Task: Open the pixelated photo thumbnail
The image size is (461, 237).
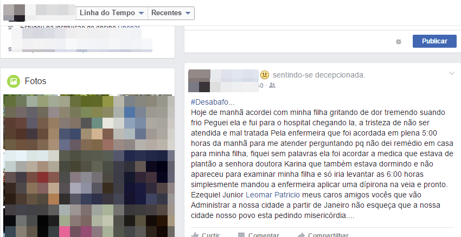Action: 89,165
